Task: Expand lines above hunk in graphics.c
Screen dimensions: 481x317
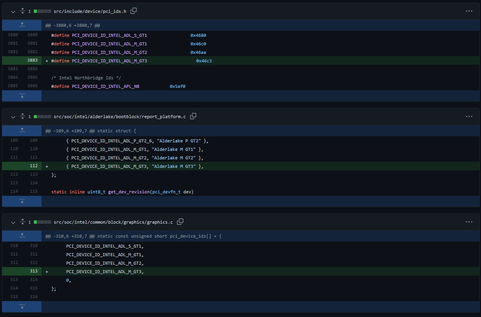Action: (22, 236)
